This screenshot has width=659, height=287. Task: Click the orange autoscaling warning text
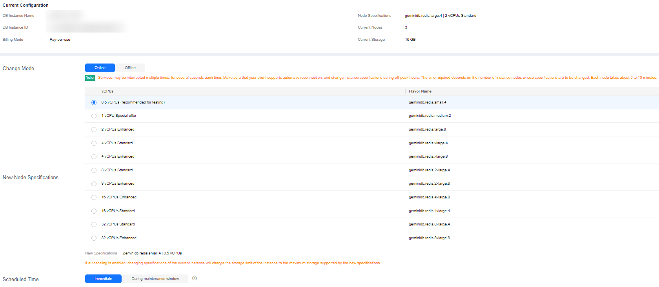233,263
